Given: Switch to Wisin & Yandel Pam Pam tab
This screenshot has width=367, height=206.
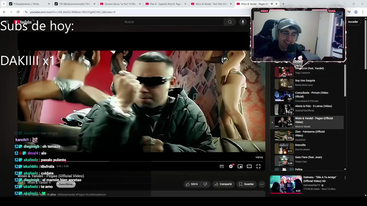Looking at the screenshot, I should pyautogui.click(x=211, y=4).
